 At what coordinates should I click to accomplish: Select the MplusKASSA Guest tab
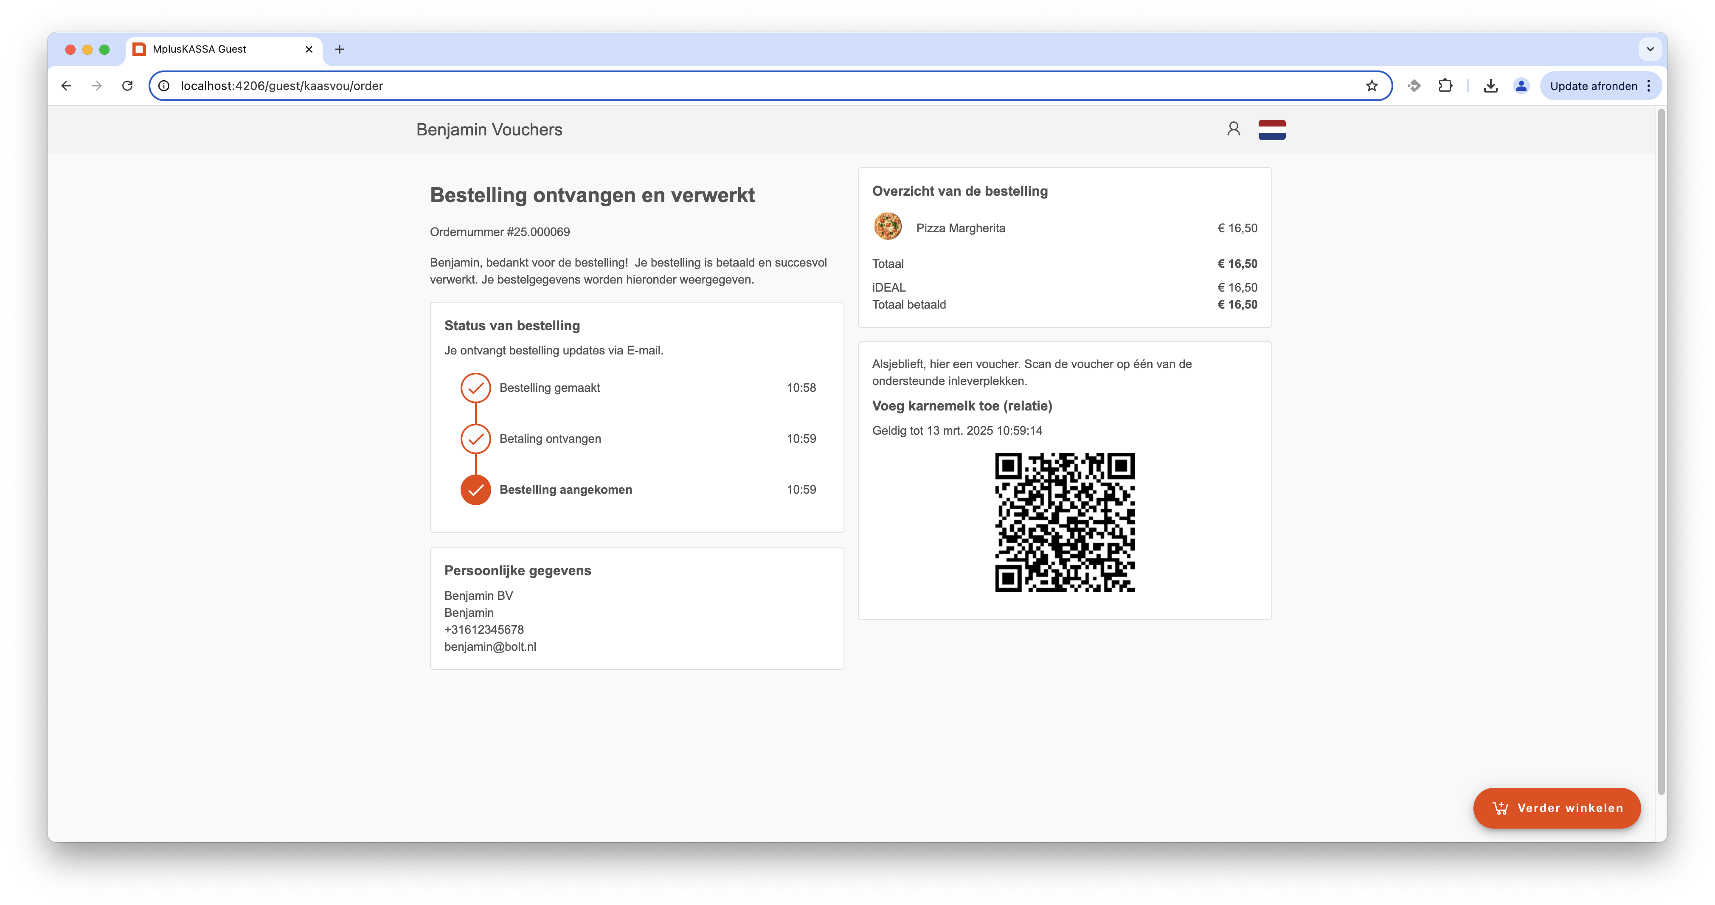pos(224,49)
